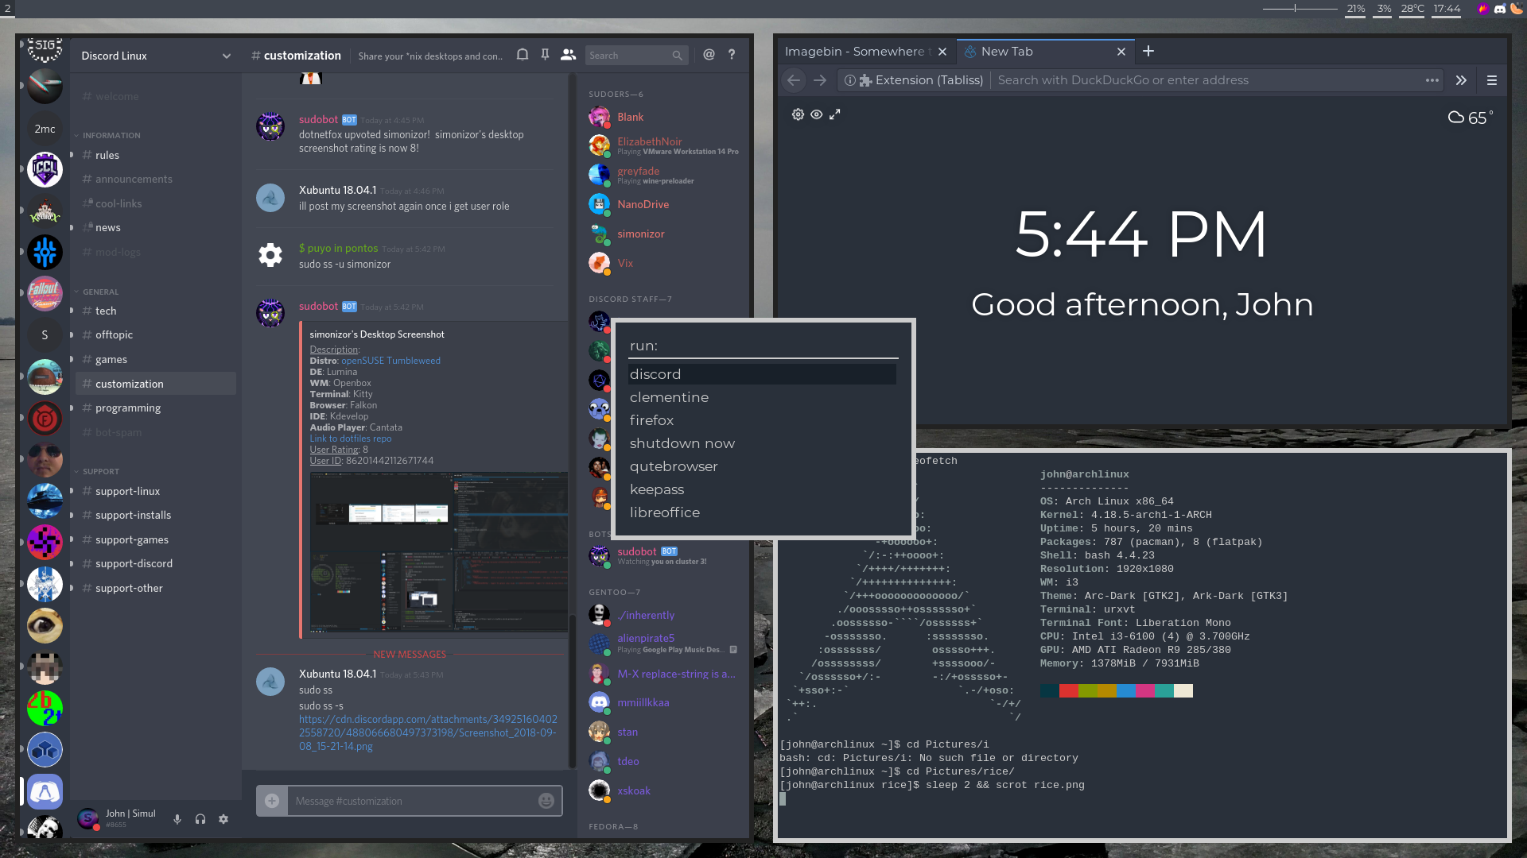Toggle Tabliss eye focus icon
The width and height of the screenshot is (1527, 858).
point(817,114)
